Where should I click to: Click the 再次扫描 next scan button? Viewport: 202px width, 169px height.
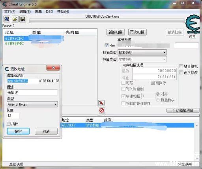pyautogui.click(x=137, y=32)
